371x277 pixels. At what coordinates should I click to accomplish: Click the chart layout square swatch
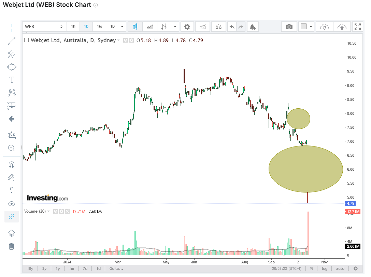click(x=303, y=27)
